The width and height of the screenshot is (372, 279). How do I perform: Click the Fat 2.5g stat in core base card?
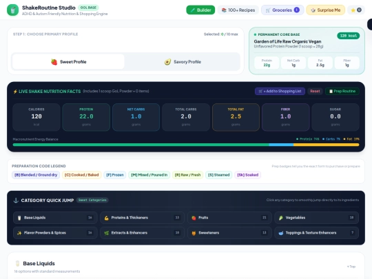pyautogui.click(x=320, y=63)
